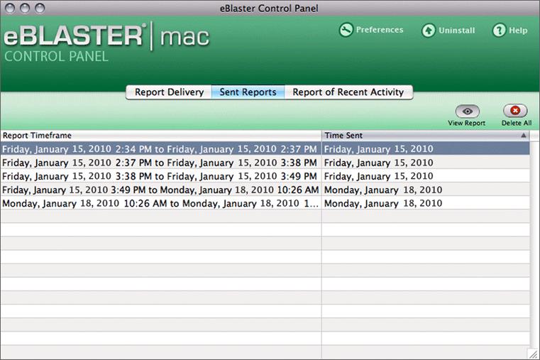
Task: Select report ending Monday 10:26 AM
Action: click(265, 190)
